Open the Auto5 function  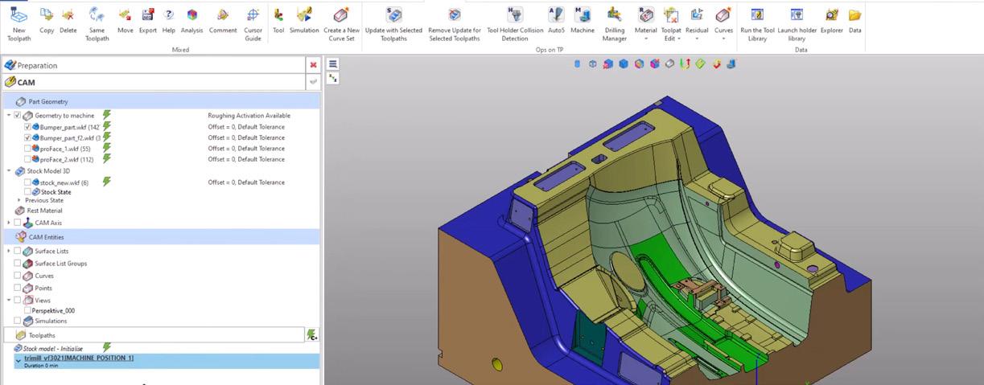[x=556, y=20]
